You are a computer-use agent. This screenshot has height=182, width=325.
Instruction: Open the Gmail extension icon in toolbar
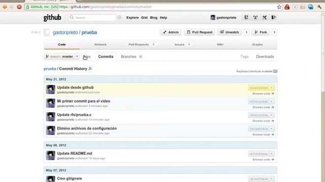tap(303, 7)
